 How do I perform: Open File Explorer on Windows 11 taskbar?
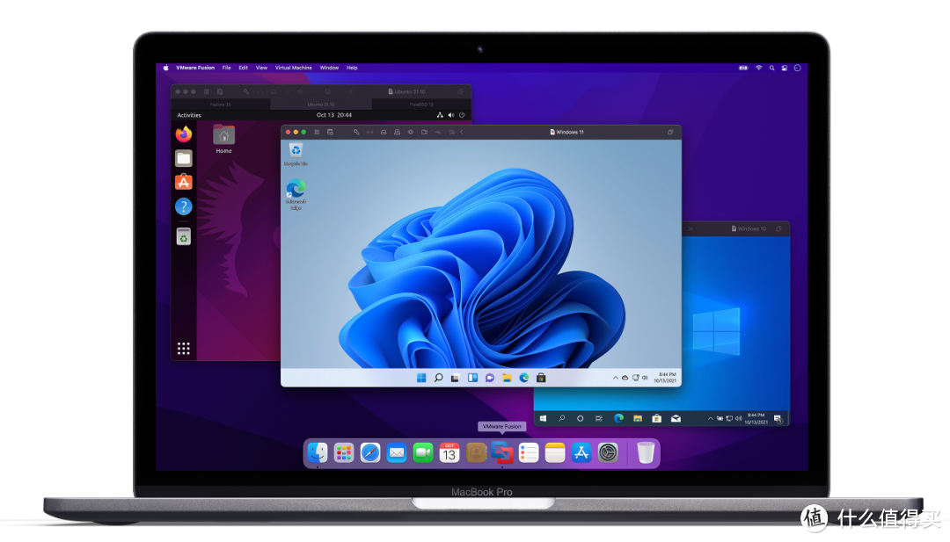tap(507, 378)
